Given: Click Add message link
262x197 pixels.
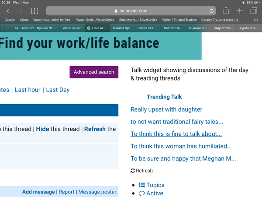Looking at the screenshot, I should tap(38, 192).
